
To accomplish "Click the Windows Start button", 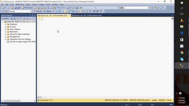I will coord(182,3).
